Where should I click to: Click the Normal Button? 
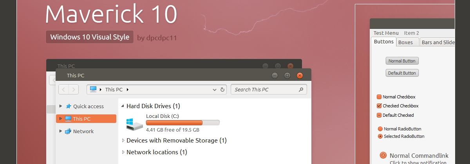pos(402,61)
